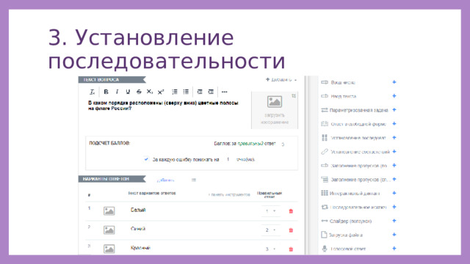
Task: Add the first Заполнение пропусков question
Action: coord(394,165)
